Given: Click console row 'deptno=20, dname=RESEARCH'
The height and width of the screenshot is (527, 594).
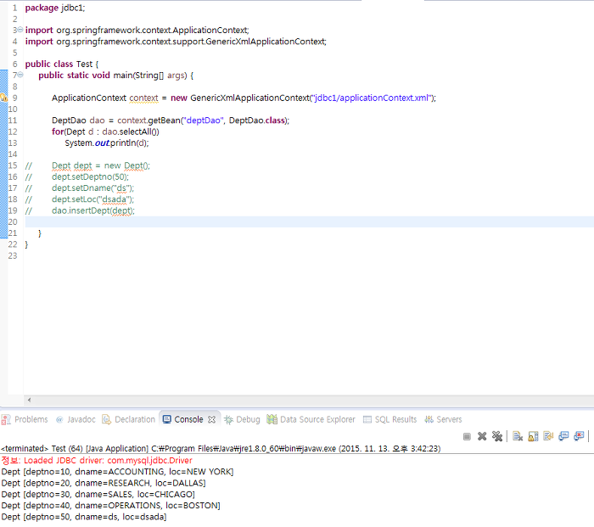Looking at the screenshot, I should click(104, 484).
